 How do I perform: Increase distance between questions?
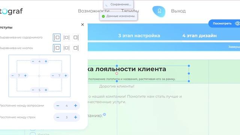click(75, 106)
